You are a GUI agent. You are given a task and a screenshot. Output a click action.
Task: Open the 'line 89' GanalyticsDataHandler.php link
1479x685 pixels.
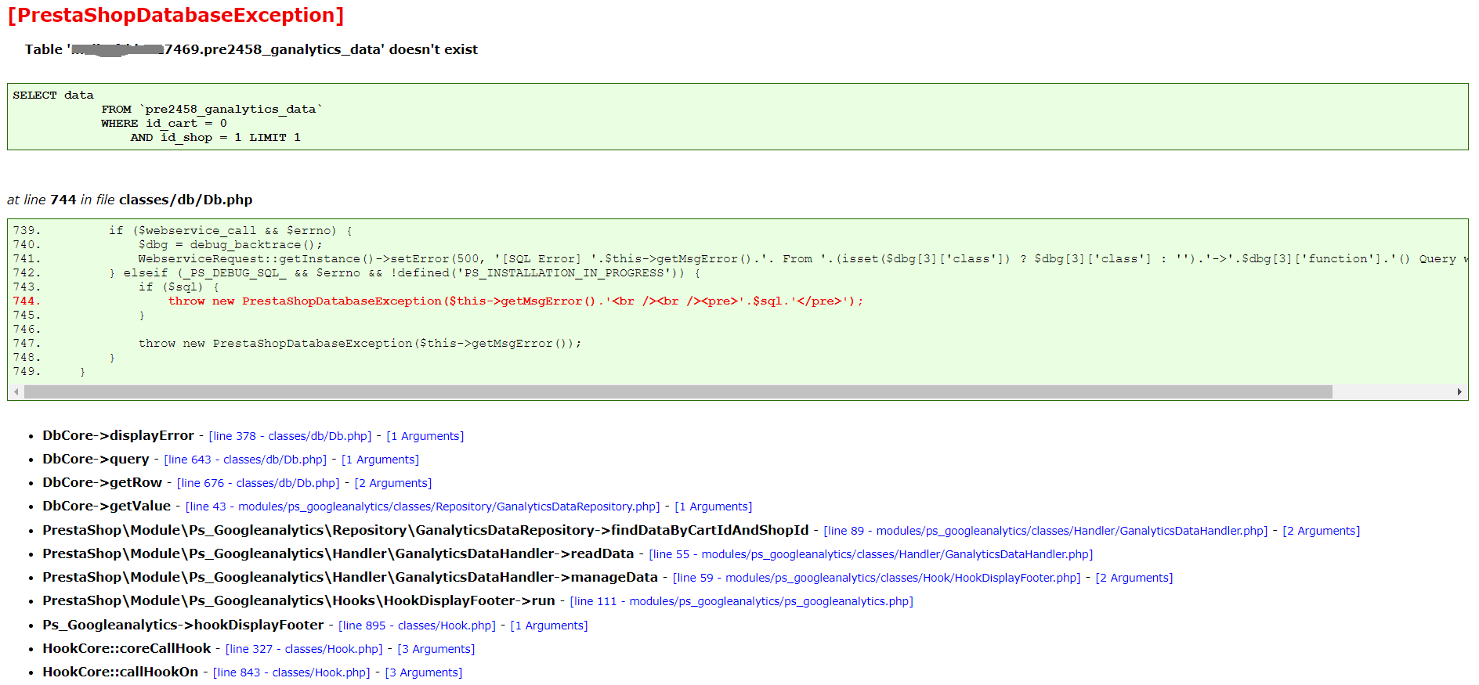tap(1046, 531)
